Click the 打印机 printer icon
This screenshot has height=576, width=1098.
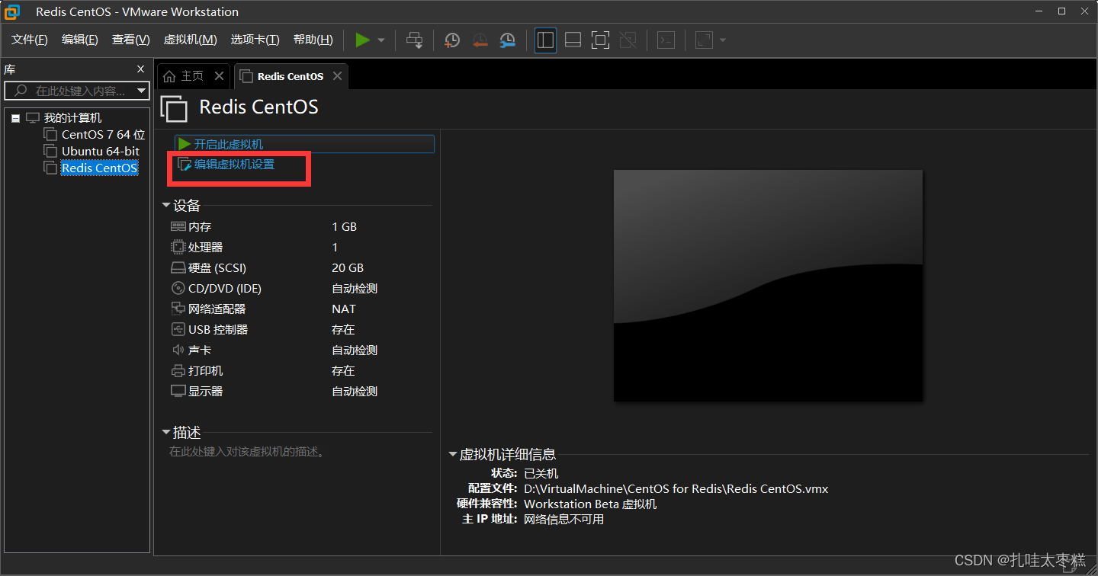[178, 371]
